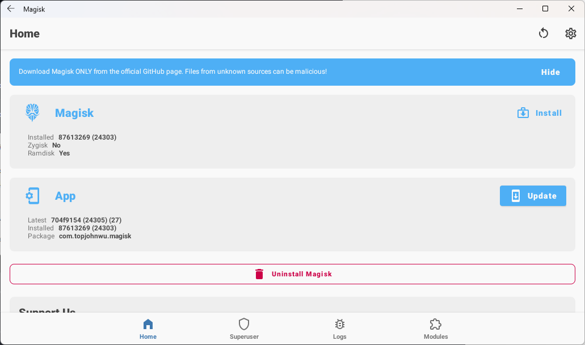
Task: Click the Install download-box icon
Action: [523, 113]
